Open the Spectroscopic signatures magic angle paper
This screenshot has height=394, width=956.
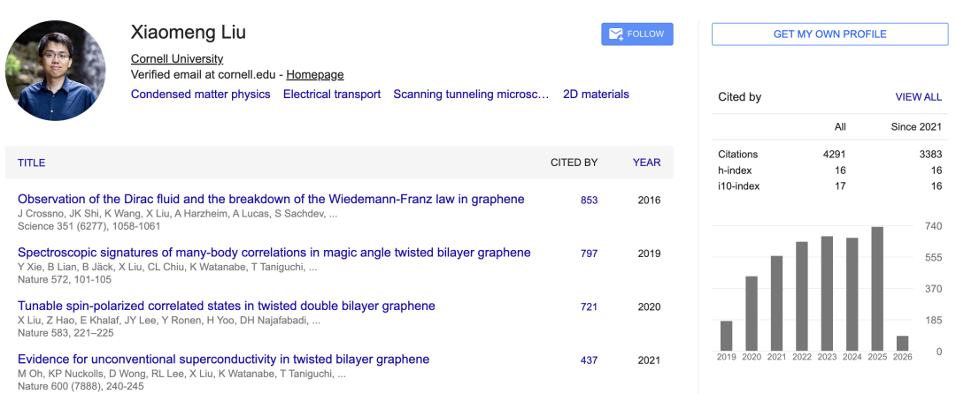(274, 253)
